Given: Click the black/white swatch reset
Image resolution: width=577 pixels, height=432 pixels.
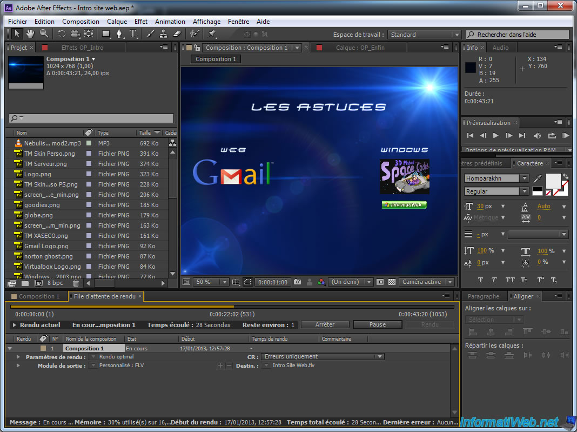Looking at the screenshot, I should pyautogui.click(x=537, y=191).
